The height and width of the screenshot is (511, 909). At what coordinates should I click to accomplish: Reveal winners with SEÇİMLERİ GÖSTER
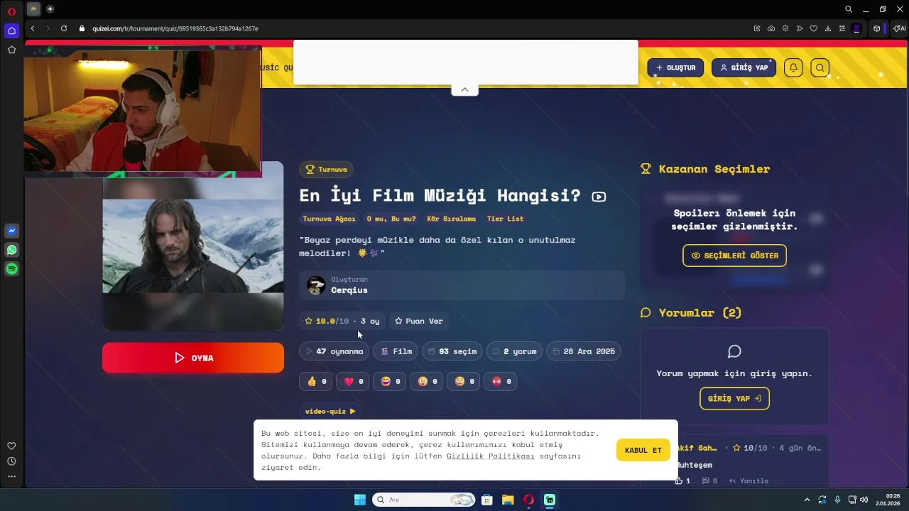pyautogui.click(x=734, y=255)
